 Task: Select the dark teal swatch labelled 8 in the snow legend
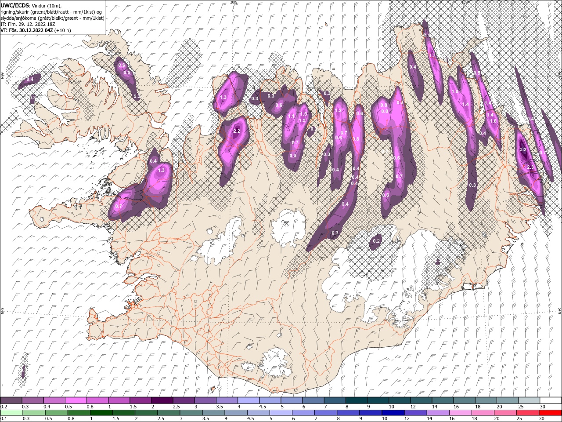click(357, 400)
